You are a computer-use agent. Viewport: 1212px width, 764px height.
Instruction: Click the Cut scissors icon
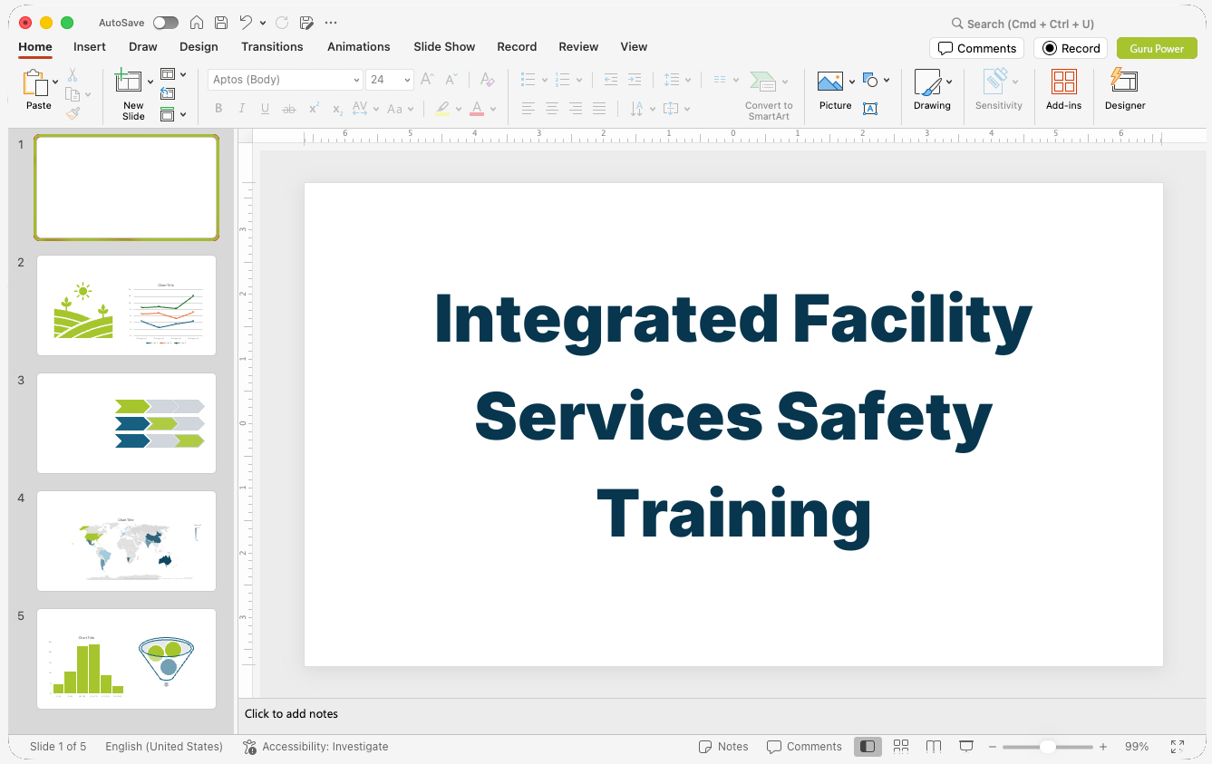click(x=73, y=75)
